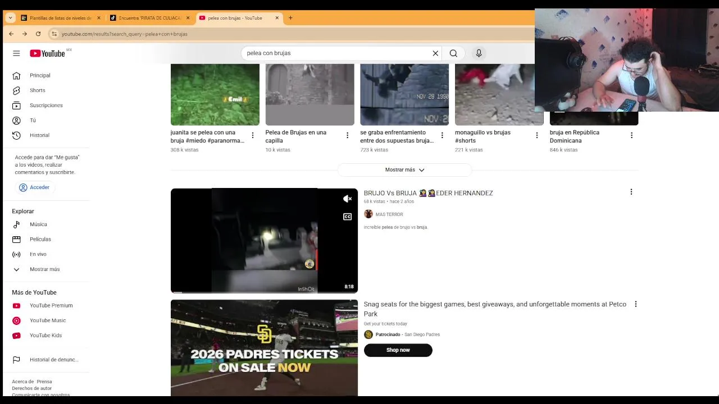The width and height of the screenshot is (719, 404).
Task: Go to the YouTube home logo
Action: pos(47,53)
